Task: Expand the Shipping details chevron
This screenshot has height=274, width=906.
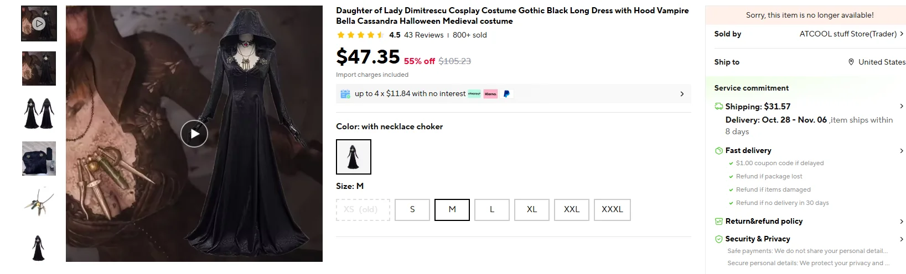Action: 902,106
